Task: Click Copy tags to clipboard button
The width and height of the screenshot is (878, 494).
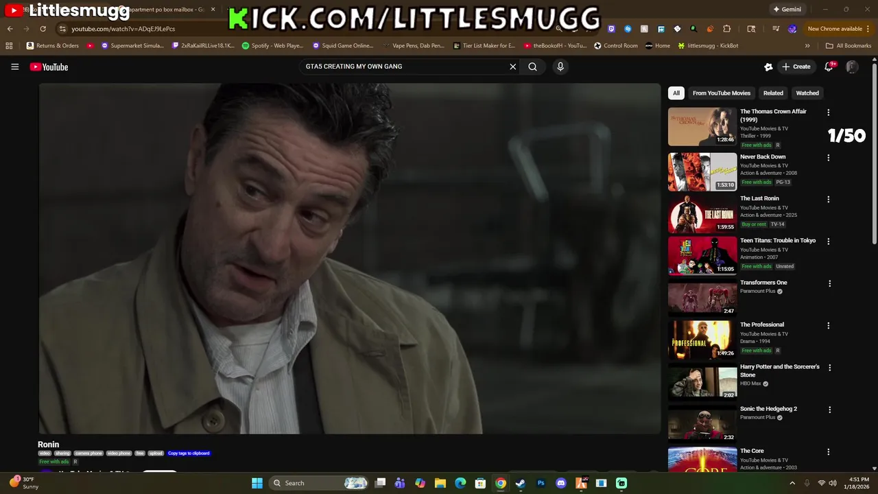Action: [x=189, y=454]
